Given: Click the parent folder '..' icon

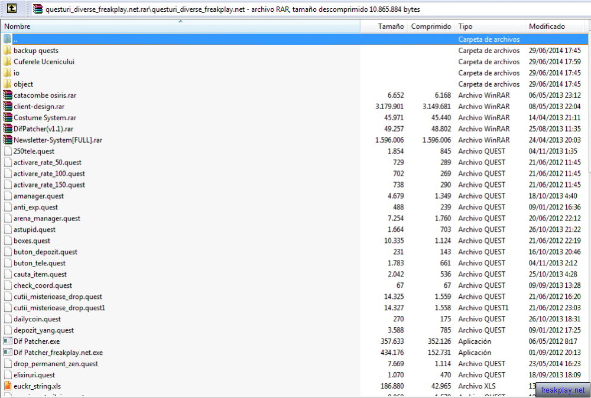Looking at the screenshot, I should [x=8, y=39].
